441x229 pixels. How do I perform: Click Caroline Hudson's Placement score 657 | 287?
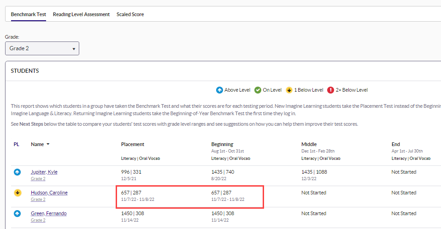coord(131,193)
